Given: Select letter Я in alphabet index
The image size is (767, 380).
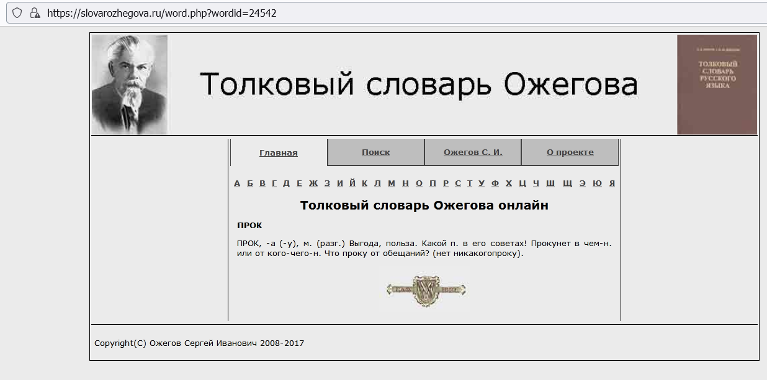Looking at the screenshot, I should click(x=612, y=183).
